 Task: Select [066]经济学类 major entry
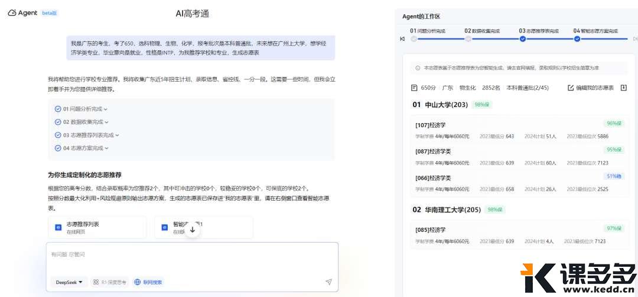[433, 178]
